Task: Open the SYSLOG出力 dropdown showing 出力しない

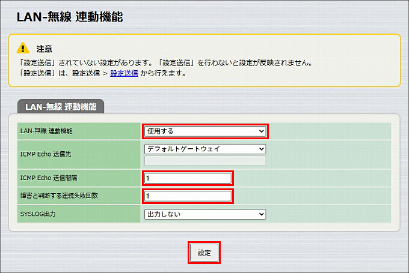Action: click(205, 214)
